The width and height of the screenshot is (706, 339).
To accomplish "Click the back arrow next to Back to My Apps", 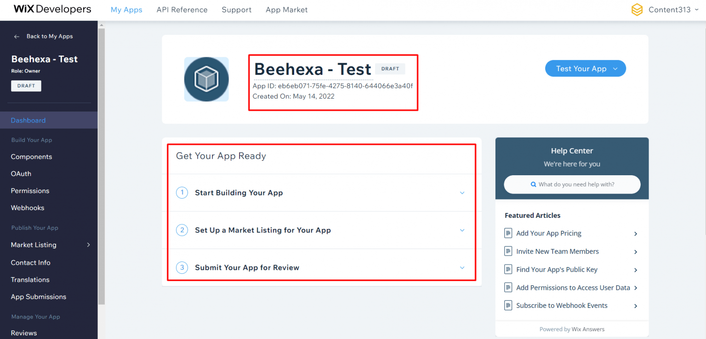I will 17,36.
